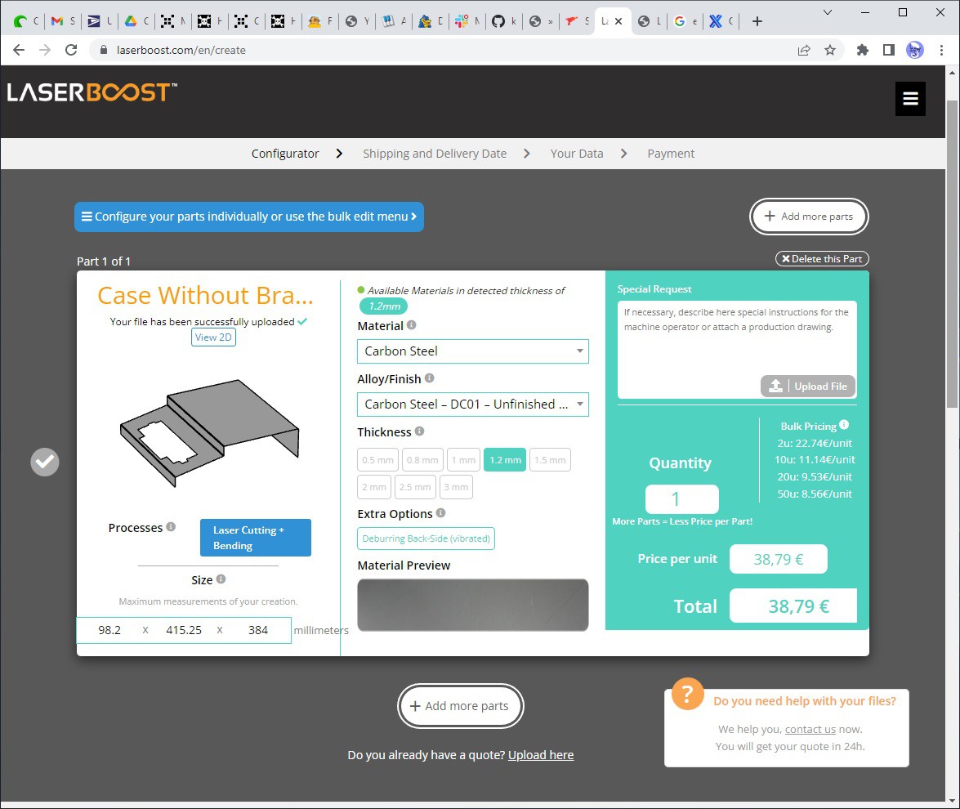Screen dimensions: 960x809
Task: Click the Bulk Pricing info icon
Action: coord(844,425)
